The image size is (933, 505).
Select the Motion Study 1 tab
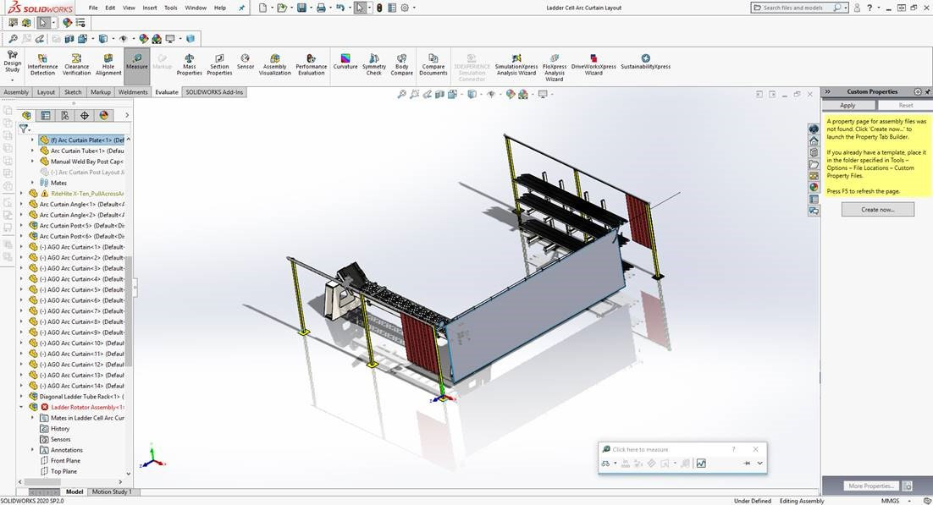pos(112,492)
